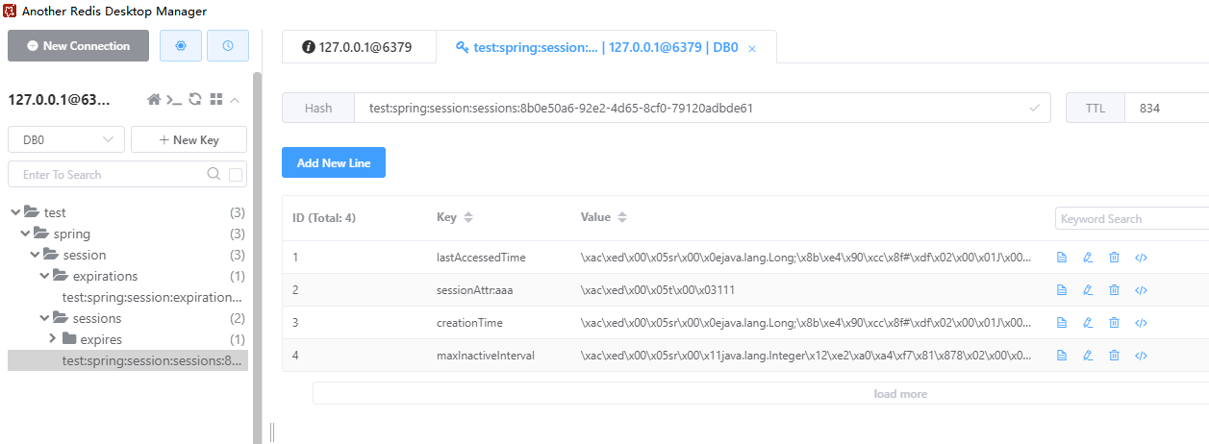Collapse the sessions folder
Viewport: 1209px width, 444px height.
click(44, 318)
